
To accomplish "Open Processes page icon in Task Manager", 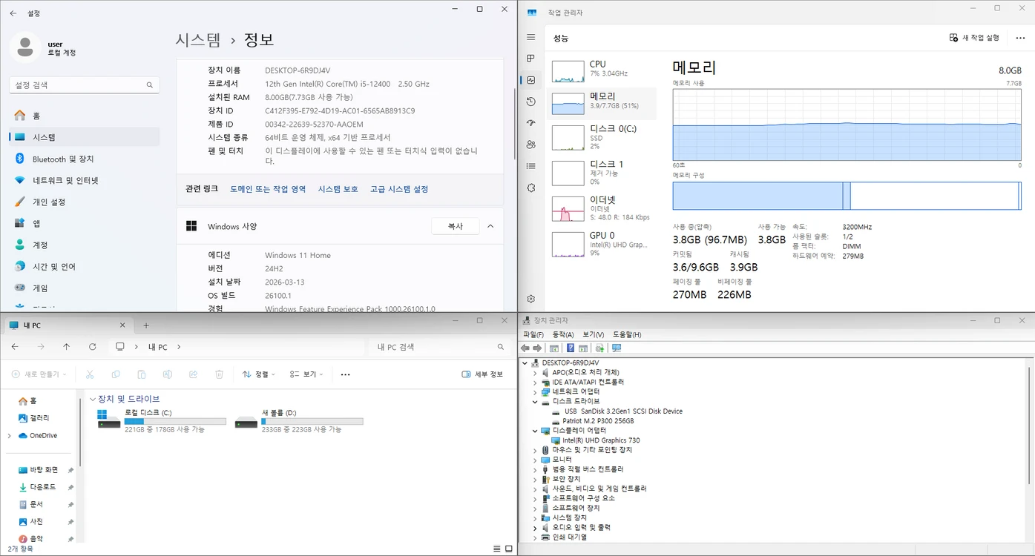I will 530,58.
